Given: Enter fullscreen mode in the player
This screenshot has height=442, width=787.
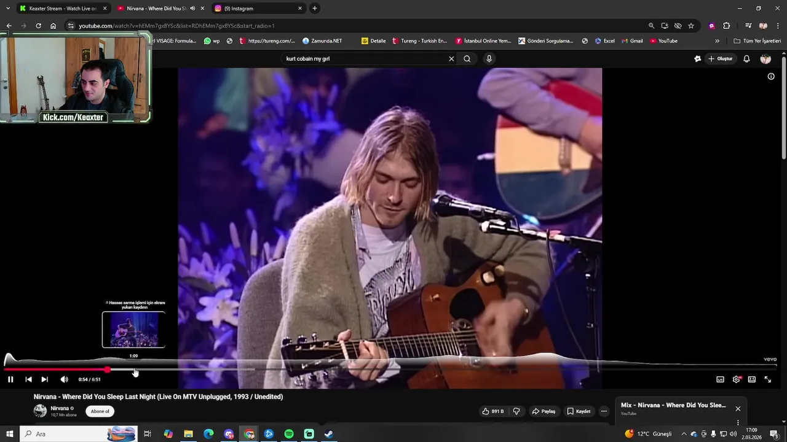Looking at the screenshot, I should coord(767,379).
